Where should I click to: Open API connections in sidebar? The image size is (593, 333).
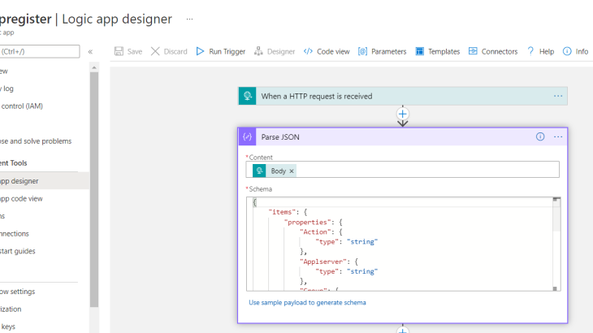tap(15, 234)
